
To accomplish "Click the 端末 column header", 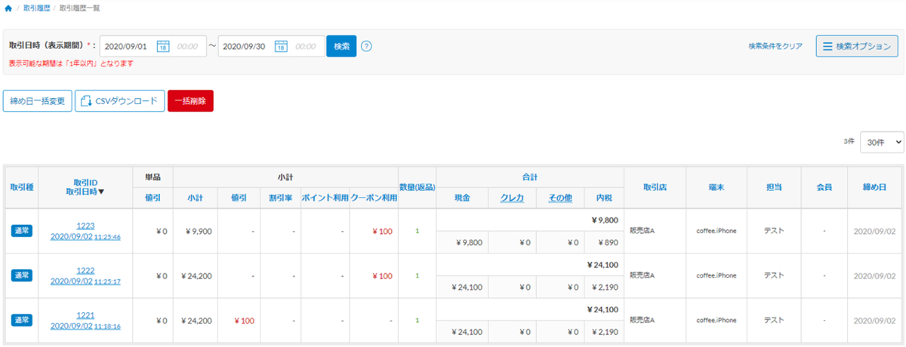I will tap(716, 187).
